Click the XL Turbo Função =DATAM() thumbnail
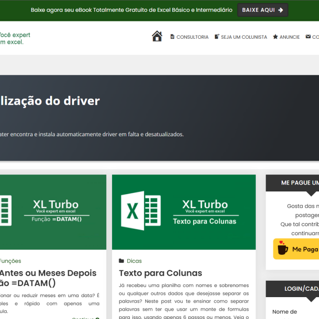This screenshot has width=319, height=319. (52, 212)
